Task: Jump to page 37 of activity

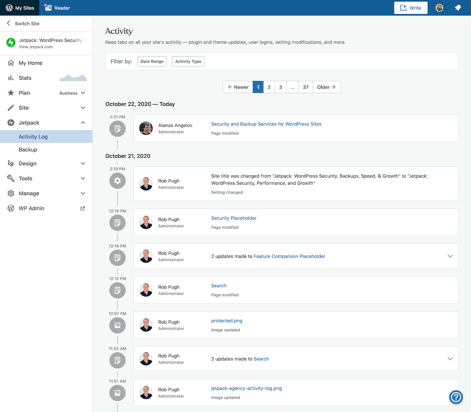Action: (x=306, y=87)
